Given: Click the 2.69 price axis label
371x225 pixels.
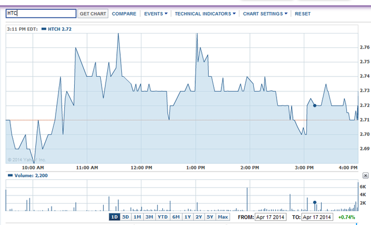Looking at the screenshot, I should [x=365, y=149].
